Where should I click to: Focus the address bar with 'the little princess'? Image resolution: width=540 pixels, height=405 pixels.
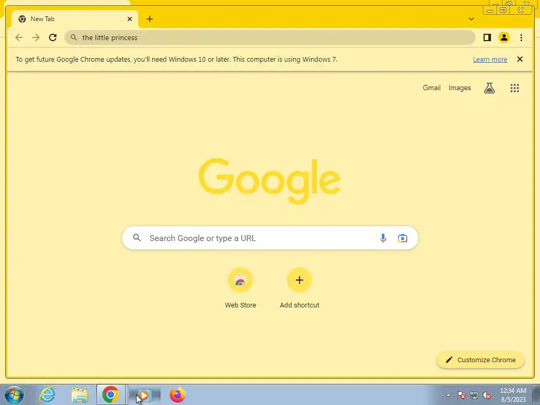269,37
